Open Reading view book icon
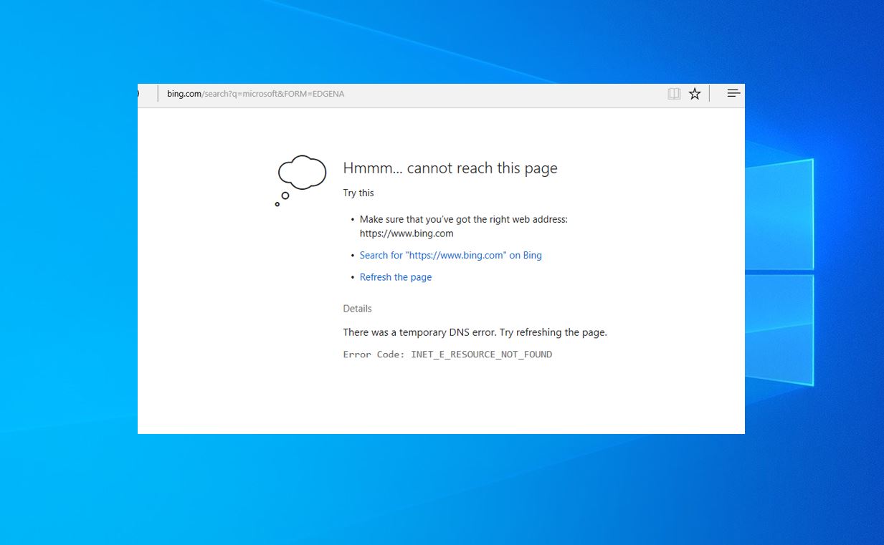The width and height of the screenshot is (884, 545). [674, 94]
